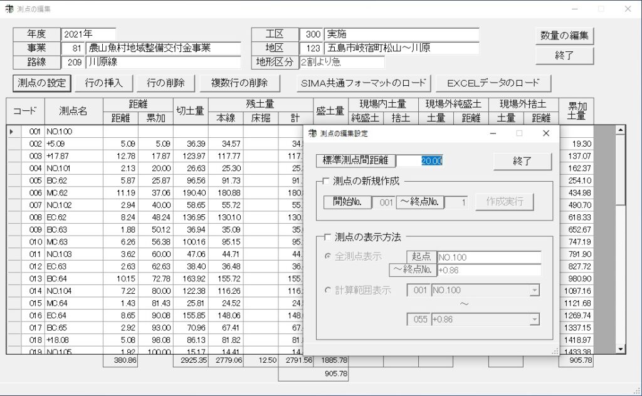This screenshot has width=642, height=396.
Task: Click the 地区 field 五島市岐宿町松山～川原
Action: click(x=401, y=48)
